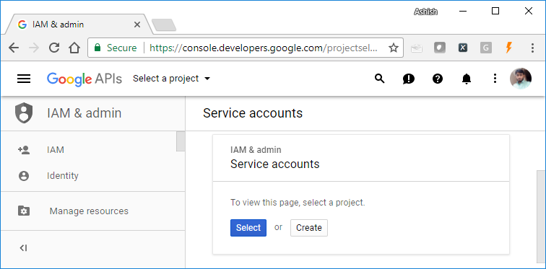
Task: Click the orange lightning bolt extension icon
Action: click(x=508, y=48)
